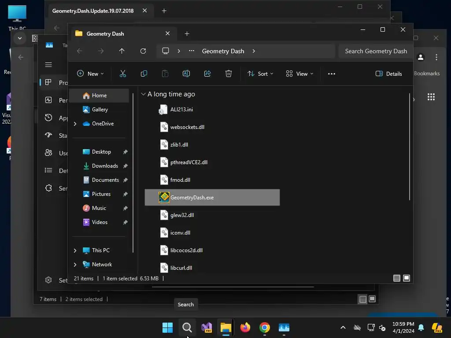Refresh the Geometry Dash folder

tap(143, 51)
